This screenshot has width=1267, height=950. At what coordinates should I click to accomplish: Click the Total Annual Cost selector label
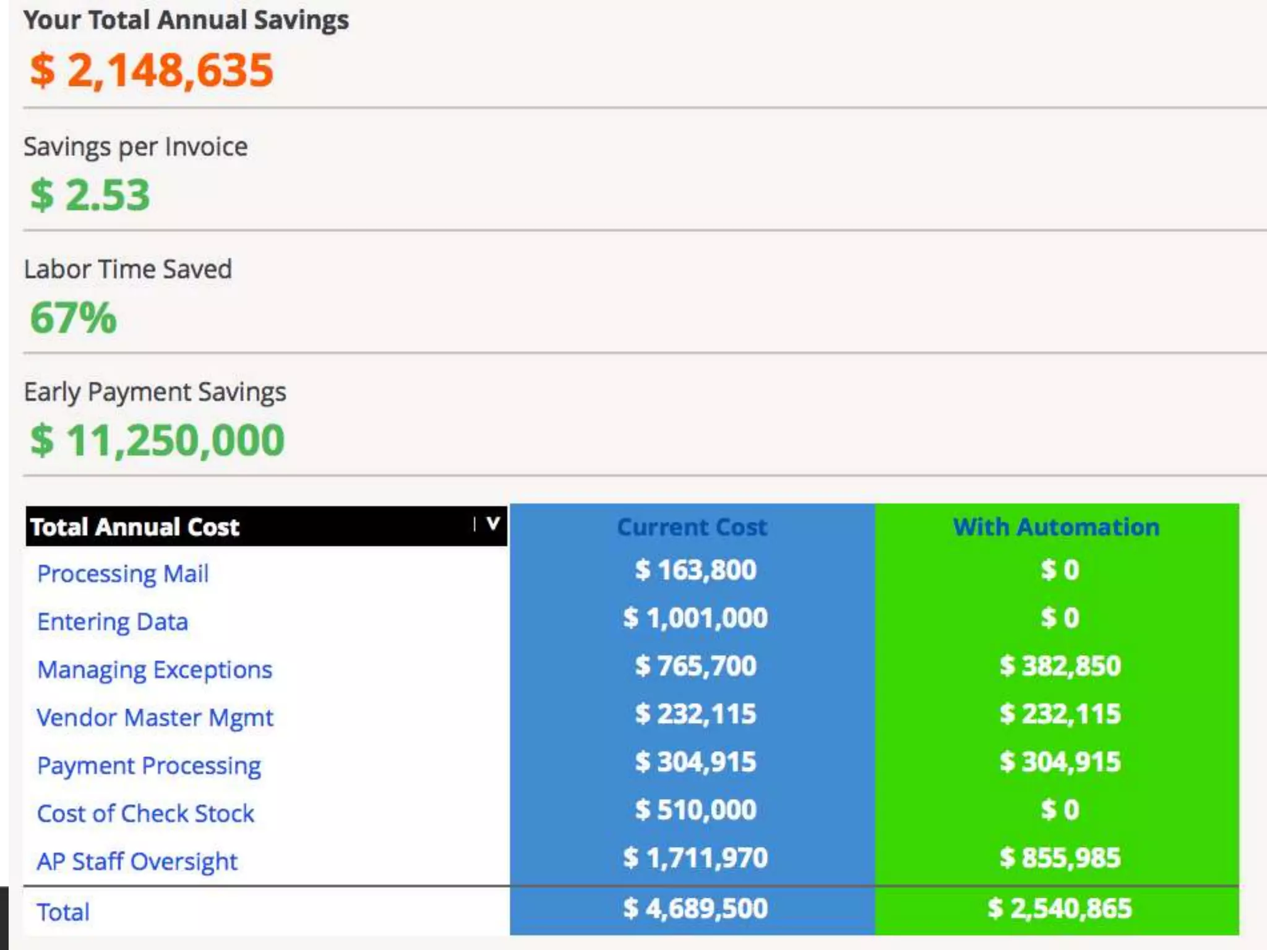(135, 527)
